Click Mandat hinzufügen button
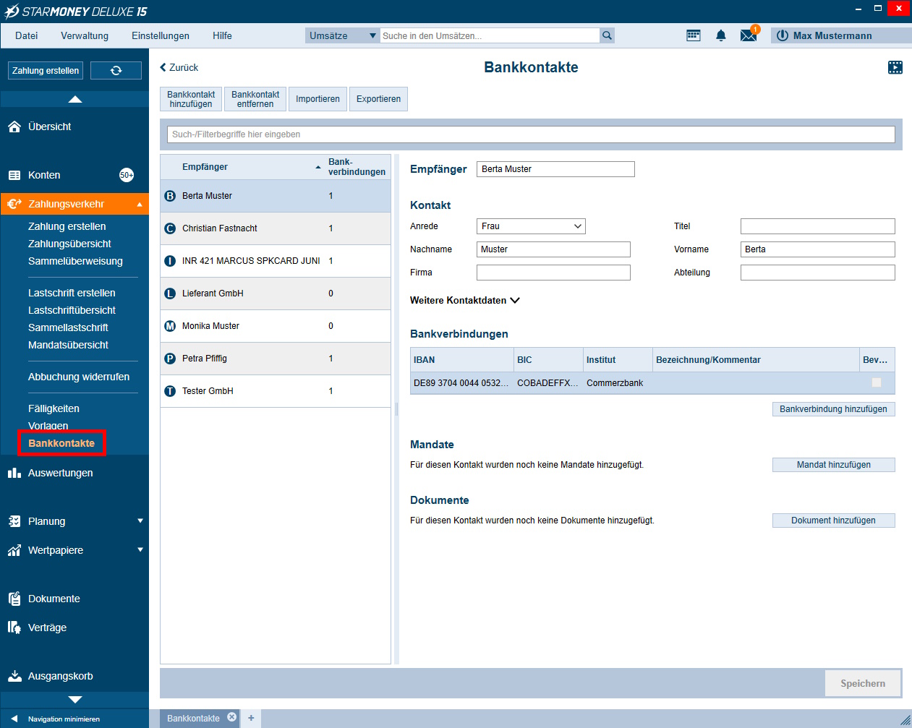The height and width of the screenshot is (728, 912). 833,465
